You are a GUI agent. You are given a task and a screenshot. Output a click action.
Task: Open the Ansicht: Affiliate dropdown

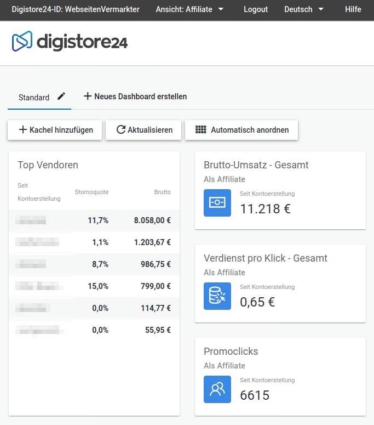[189, 9]
